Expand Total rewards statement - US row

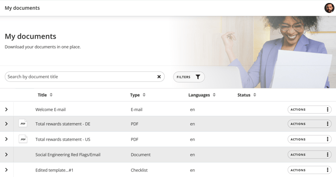pyautogui.click(x=6, y=139)
